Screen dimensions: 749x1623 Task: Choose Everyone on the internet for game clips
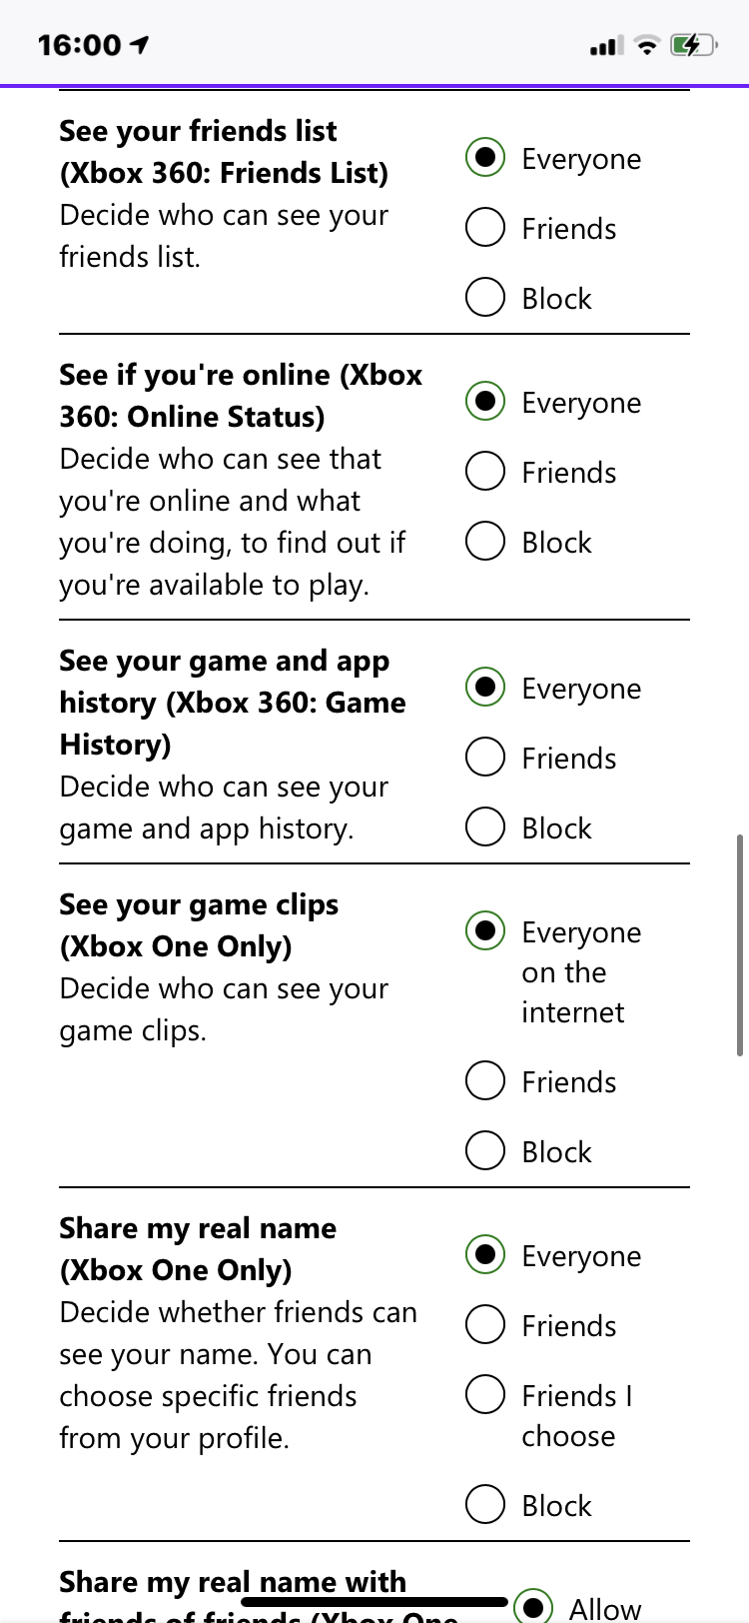point(485,931)
